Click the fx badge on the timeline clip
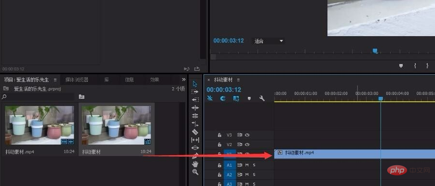Screen dimensions: 435x186 280,152
